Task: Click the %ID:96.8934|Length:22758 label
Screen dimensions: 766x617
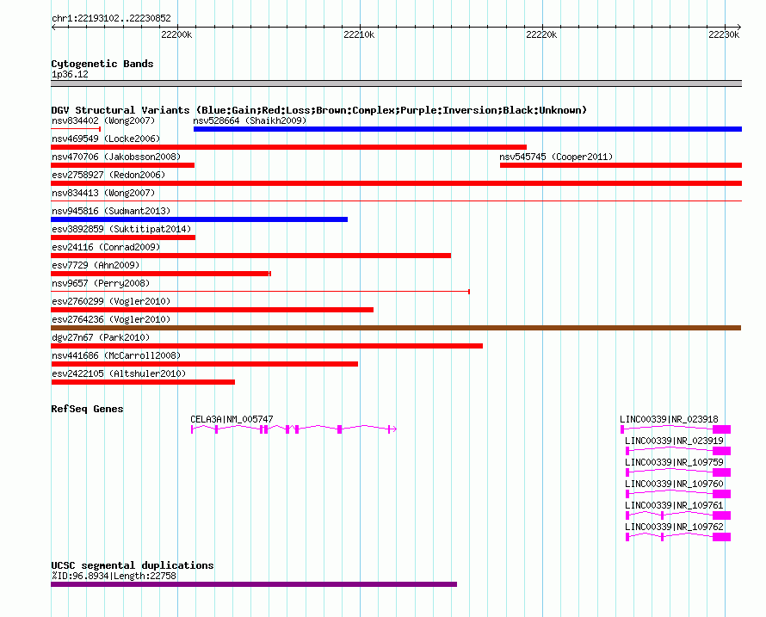Action: 114,576
